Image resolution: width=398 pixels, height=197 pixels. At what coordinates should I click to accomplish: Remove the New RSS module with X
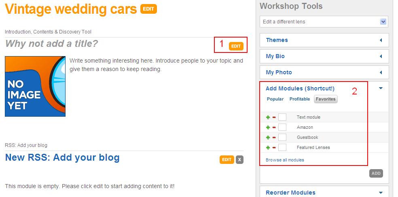point(240,159)
